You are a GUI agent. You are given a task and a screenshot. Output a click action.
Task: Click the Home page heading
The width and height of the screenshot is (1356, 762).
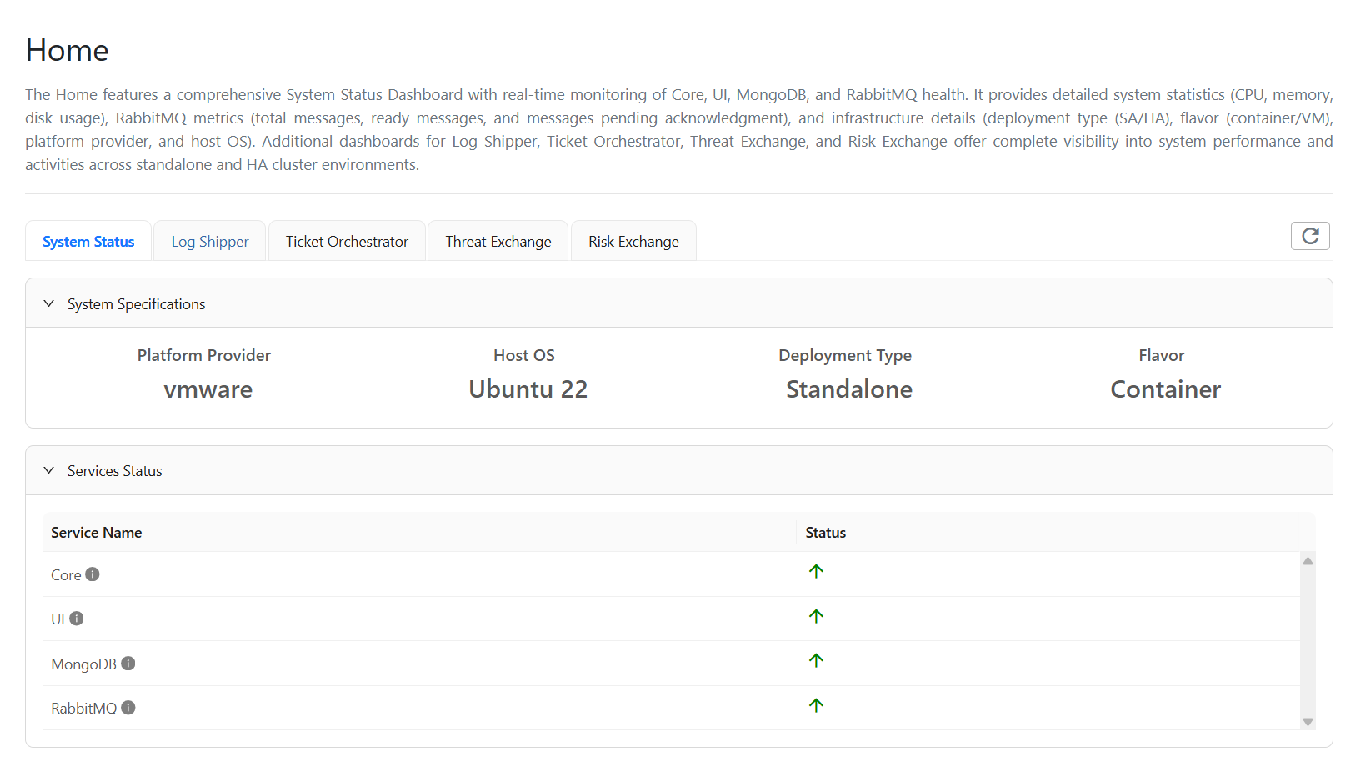pyautogui.click(x=68, y=51)
